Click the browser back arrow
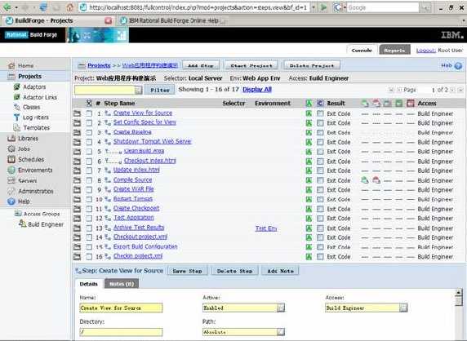Image resolution: width=467 pixels, height=341 pixels. pos(7,7)
